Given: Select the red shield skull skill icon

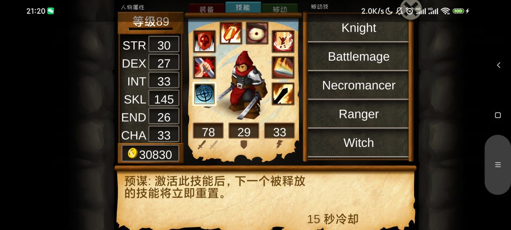Looking at the screenshot, I should click(204, 41).
